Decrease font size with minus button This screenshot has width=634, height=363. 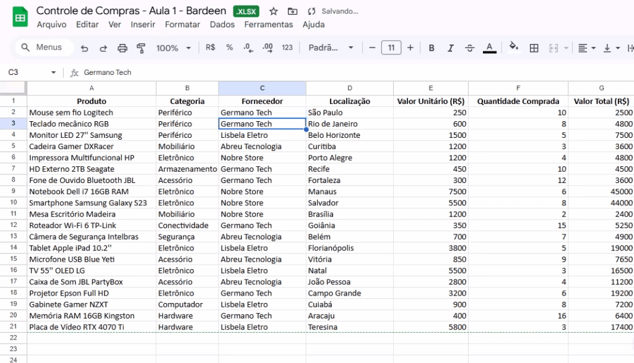pyautogui.click(x=372, y=48)
